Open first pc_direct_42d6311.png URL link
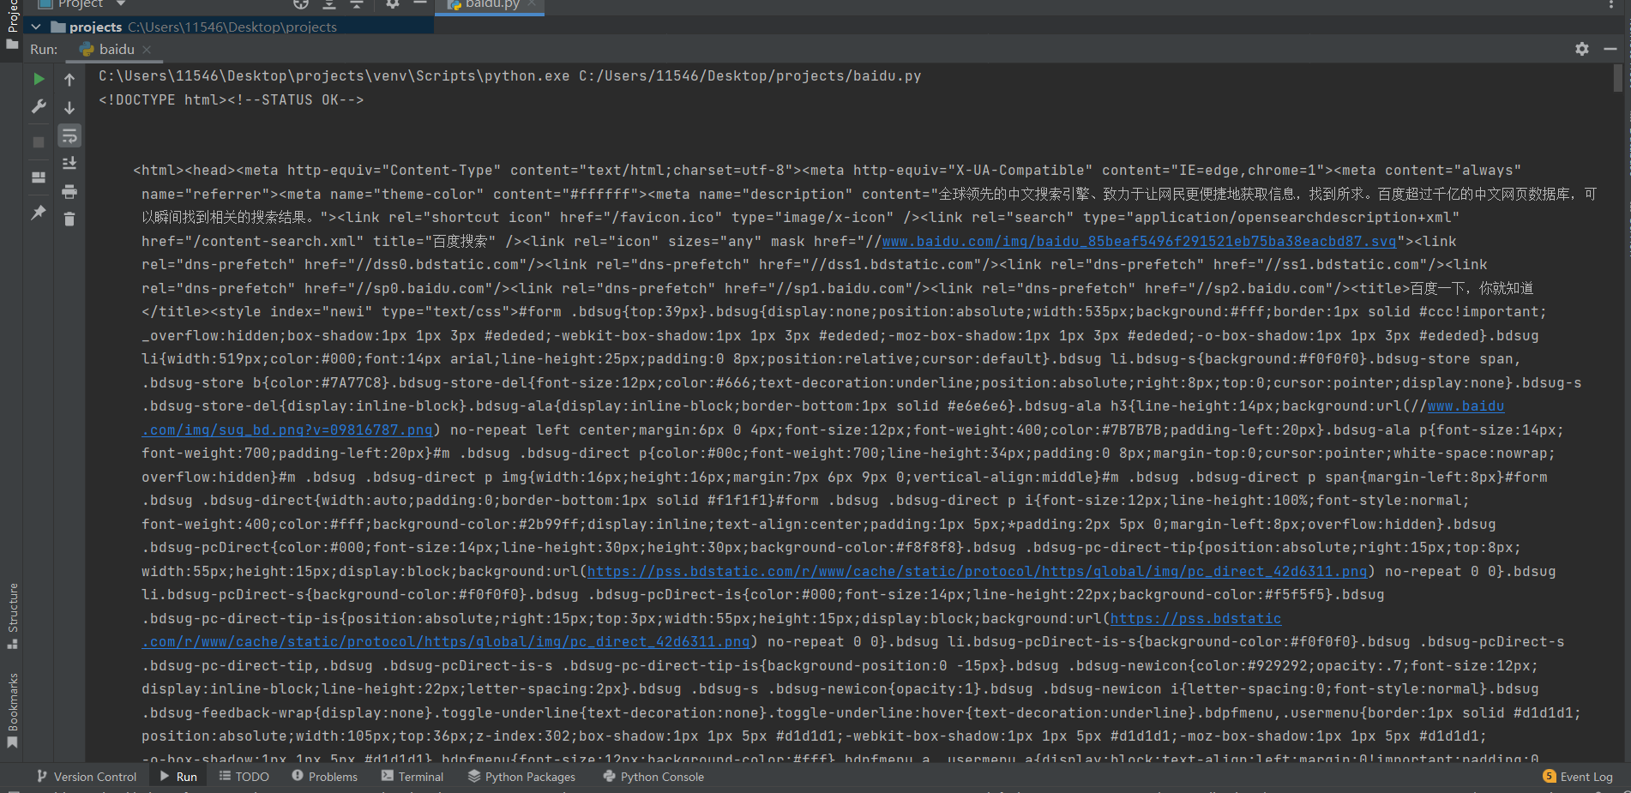The height and width of the screenshot is (793, 1631). (977, 572)
